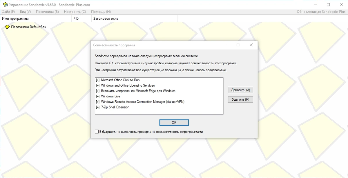This screenshot has width=348, height=178.
Task: Click the Удалить (R) button
Action: [240, 99]
